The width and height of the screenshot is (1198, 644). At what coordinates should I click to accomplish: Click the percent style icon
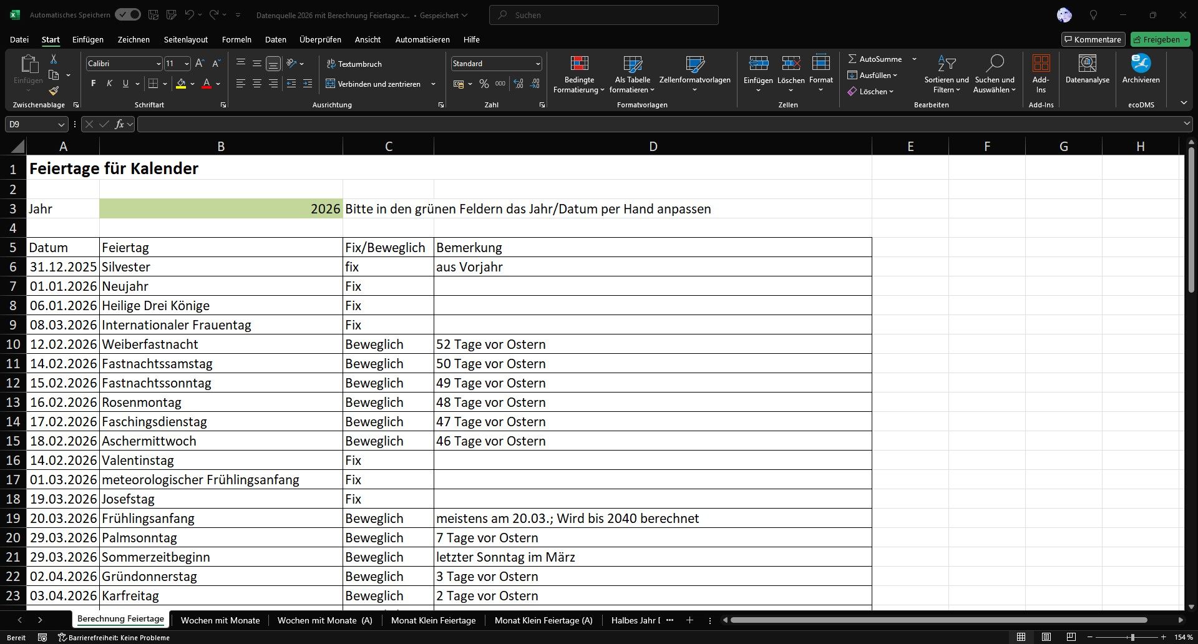click(484, 84)
